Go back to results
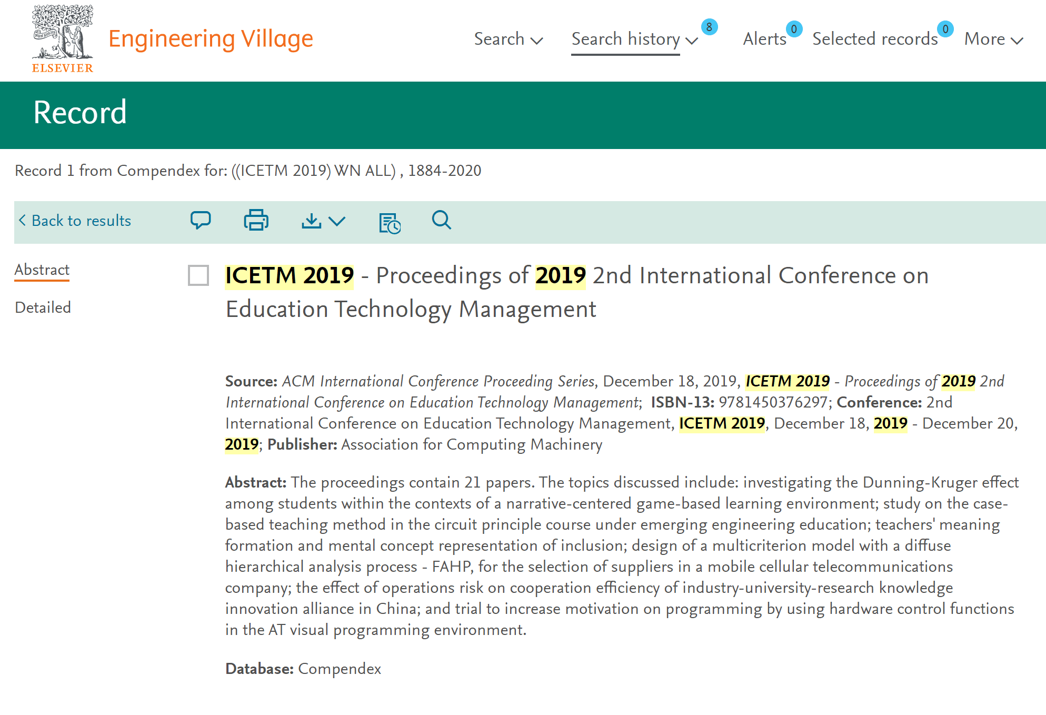This screenshot has width=1046, height=715. [x=75, y=221]
